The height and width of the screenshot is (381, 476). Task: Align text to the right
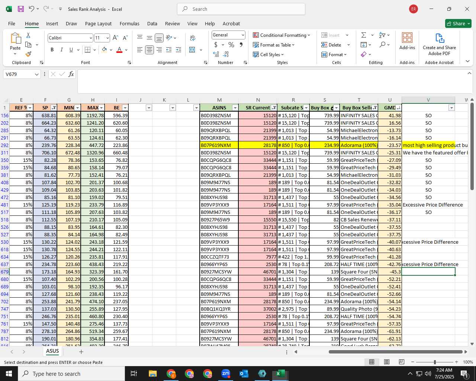point(159,50)
